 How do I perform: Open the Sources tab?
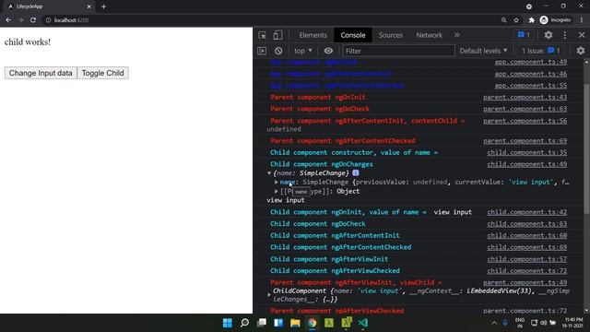(391, 35)
